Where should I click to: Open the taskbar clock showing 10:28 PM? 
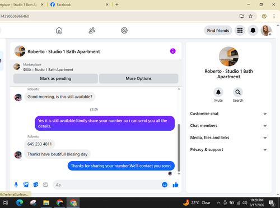[x=256, y=202]
